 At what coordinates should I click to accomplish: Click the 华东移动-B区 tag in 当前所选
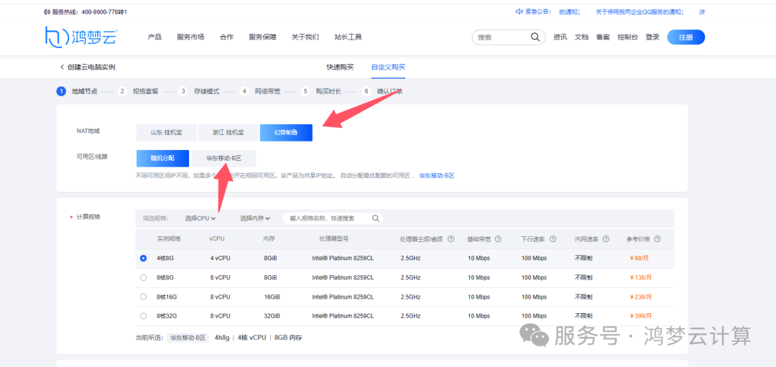(x=188, y=338)
